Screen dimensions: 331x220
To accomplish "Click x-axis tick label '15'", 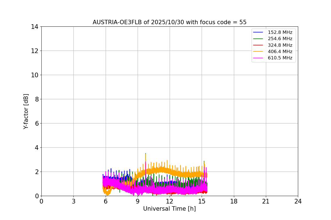I will click(202, 201).
